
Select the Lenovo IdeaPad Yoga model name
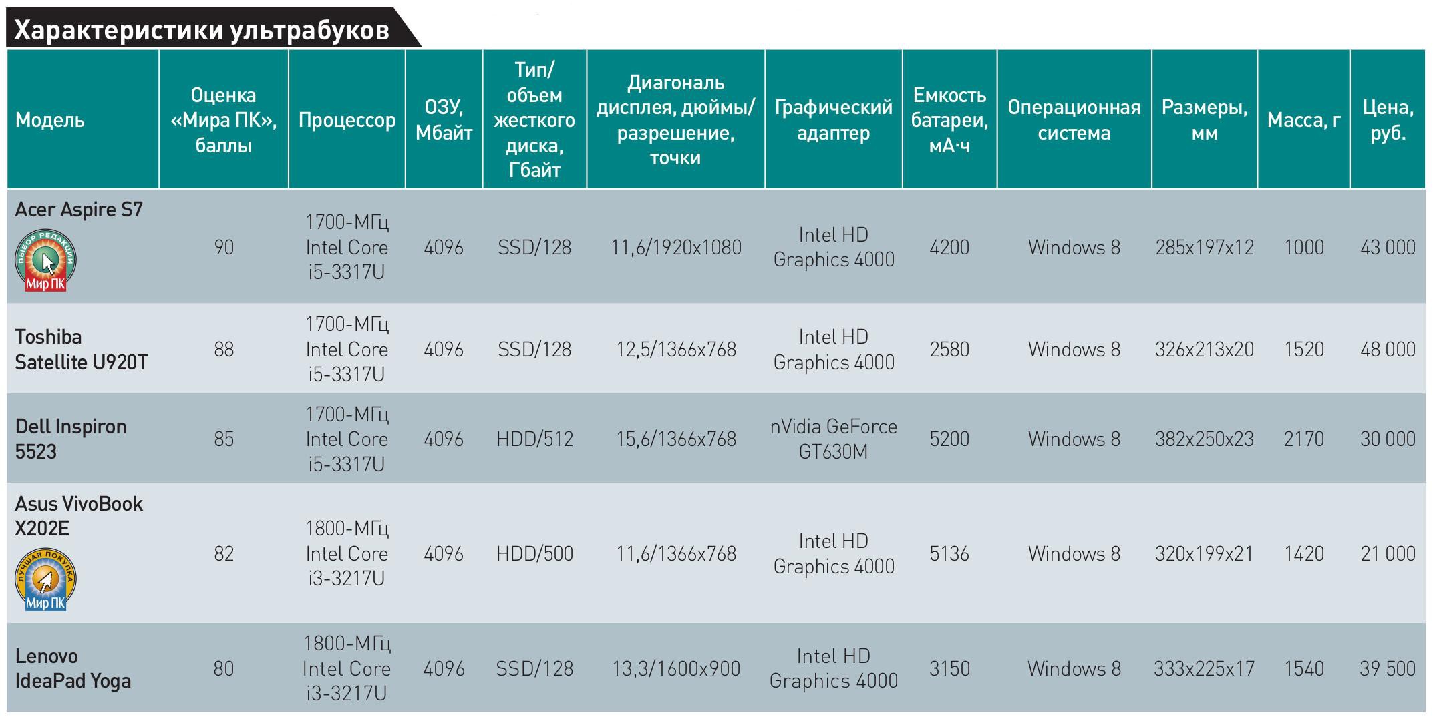tap(73, 668)
